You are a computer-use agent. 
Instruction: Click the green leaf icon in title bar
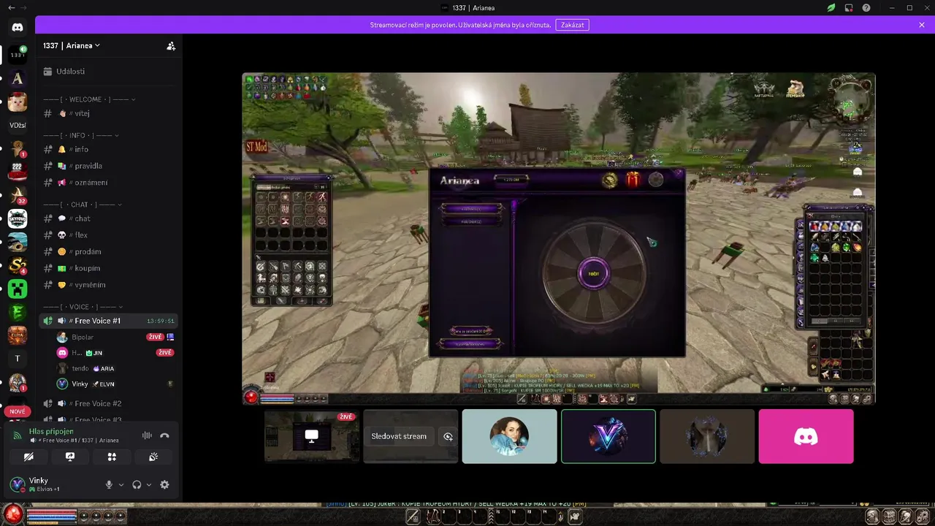[x=831, y=8]
